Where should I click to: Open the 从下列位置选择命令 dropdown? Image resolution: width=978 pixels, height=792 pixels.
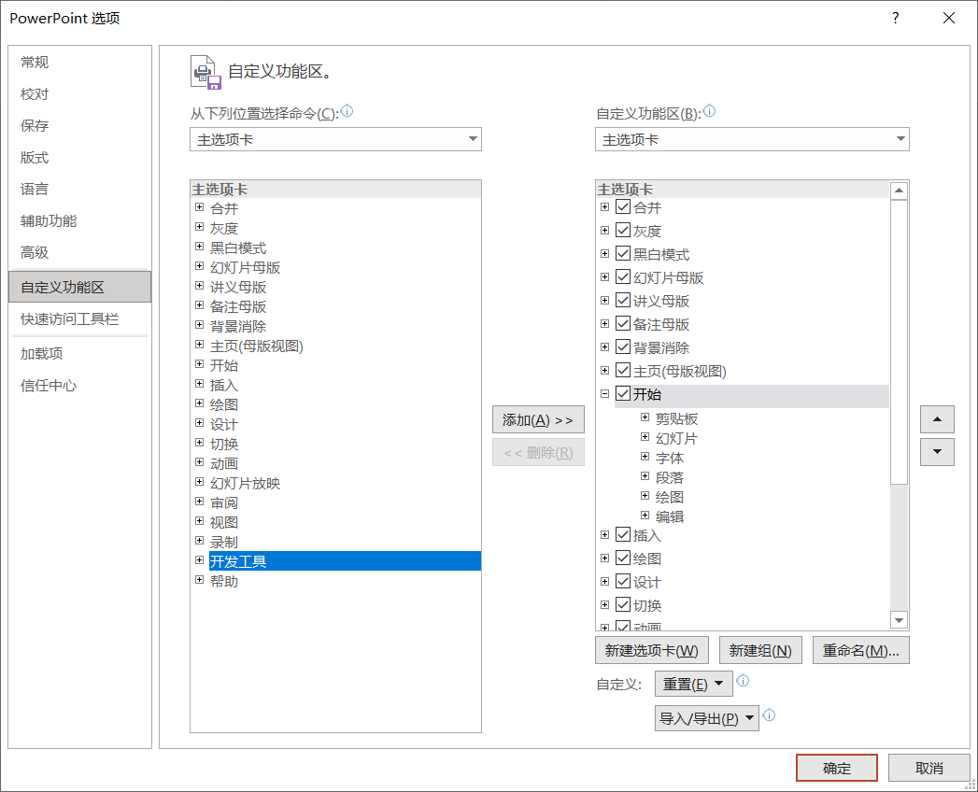click(x=335, y=139)
